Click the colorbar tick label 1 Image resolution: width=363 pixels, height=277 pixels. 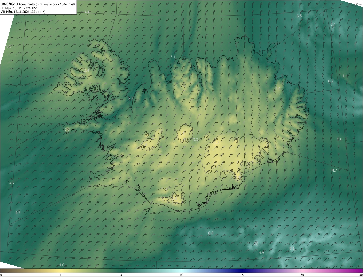(x=61, y=275)
